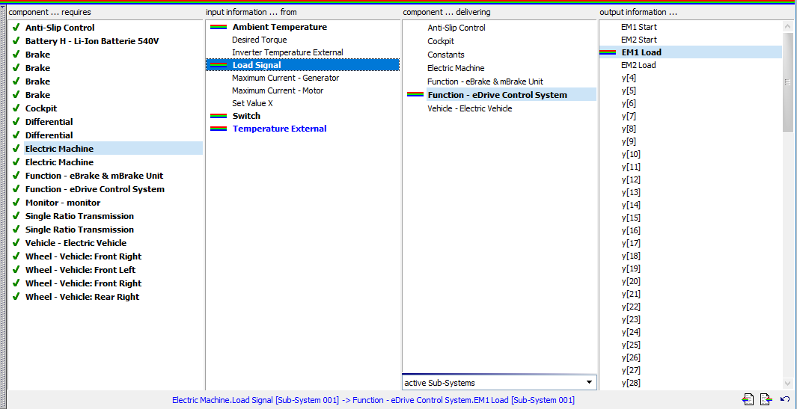Select Vehicle - Electric Vehicle in delivering list
797x409 pixels.
tap(469, 108)
